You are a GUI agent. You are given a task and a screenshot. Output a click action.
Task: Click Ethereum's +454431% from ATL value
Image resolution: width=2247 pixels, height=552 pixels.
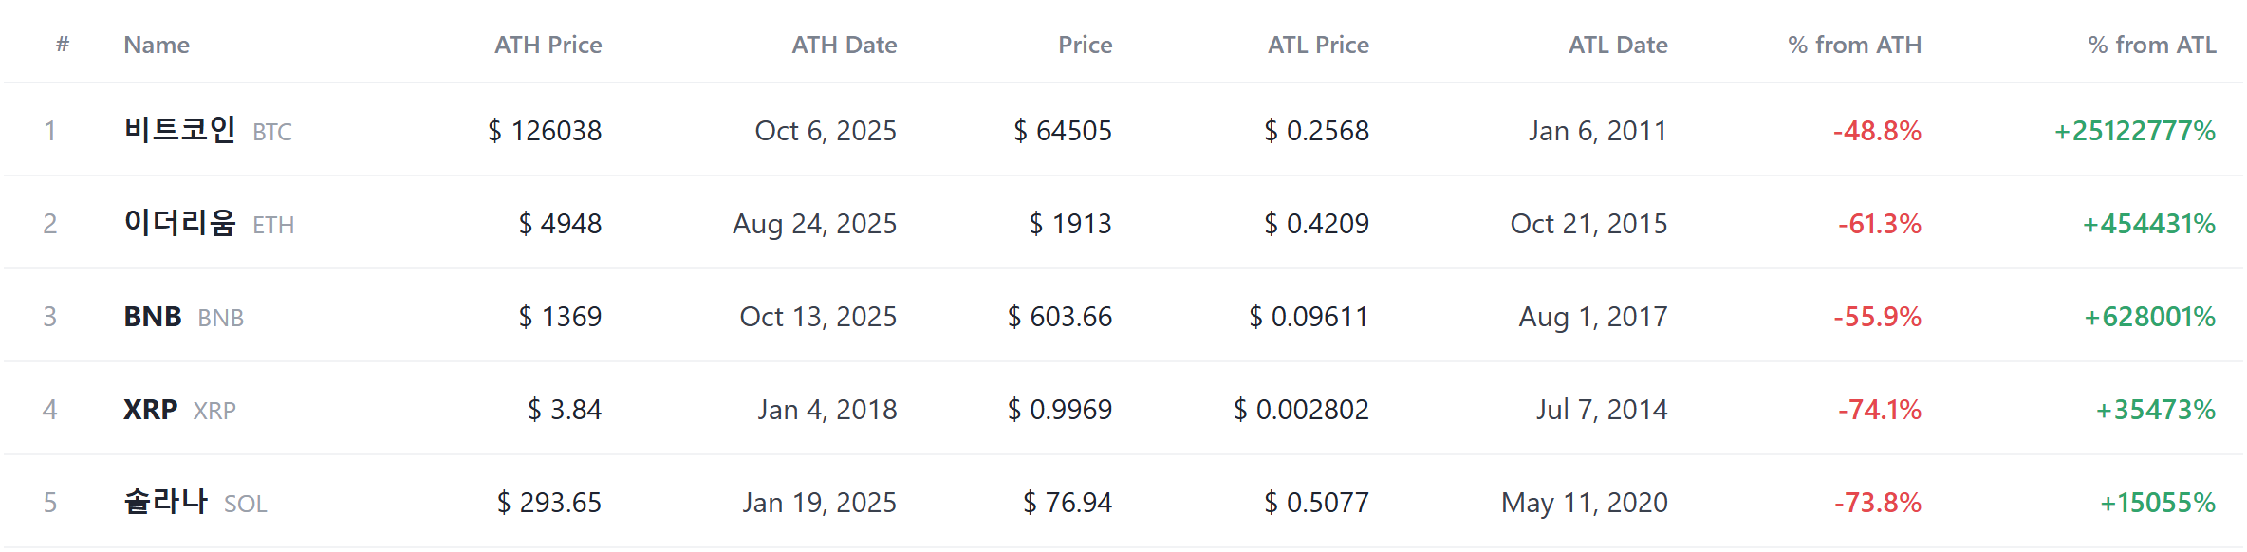pos(2149,224)
